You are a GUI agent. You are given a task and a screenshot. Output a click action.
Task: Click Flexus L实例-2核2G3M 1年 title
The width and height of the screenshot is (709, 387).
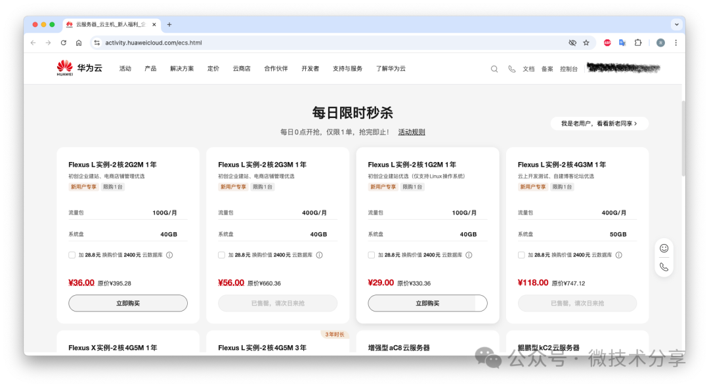[x=262, y=165]
